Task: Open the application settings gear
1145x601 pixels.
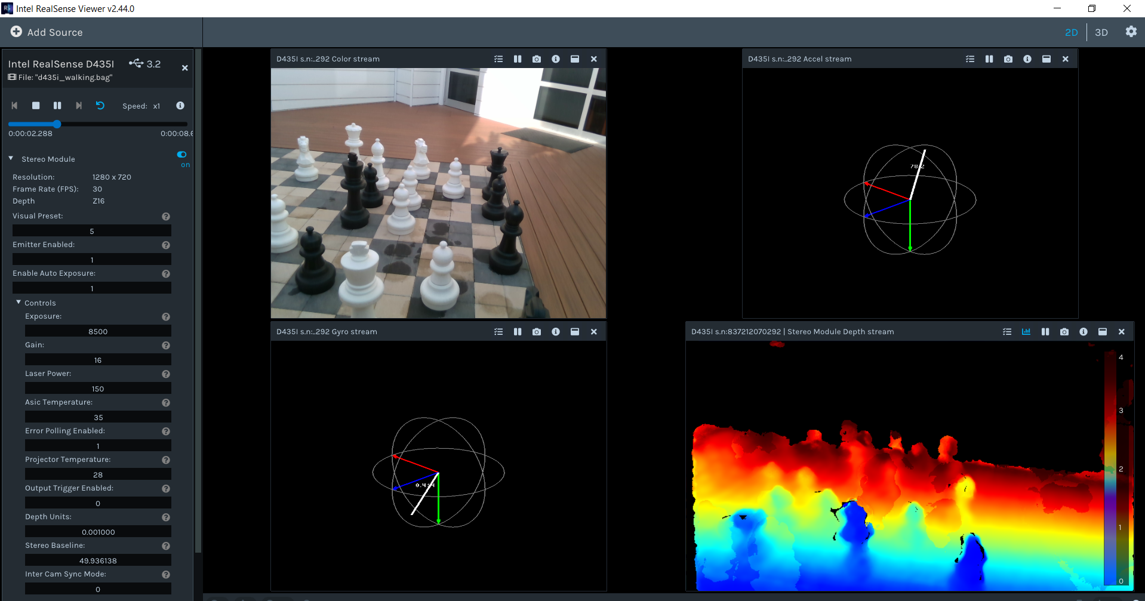Action: click(1131, 32)
